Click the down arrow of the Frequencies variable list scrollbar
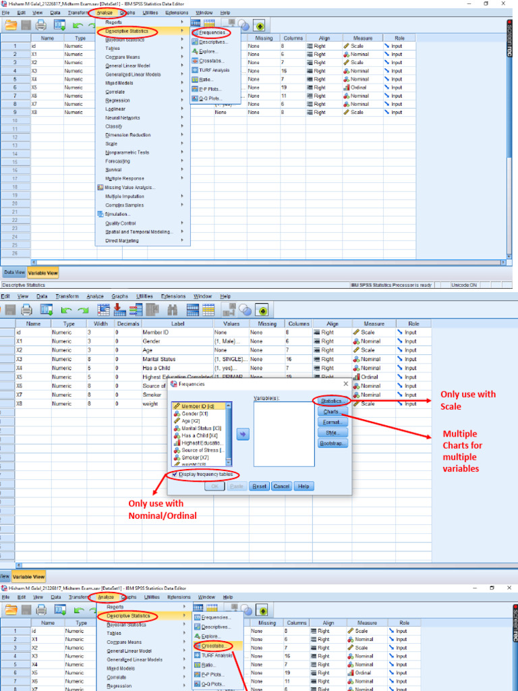Viewport: 518px width, 691px height. 229,463
